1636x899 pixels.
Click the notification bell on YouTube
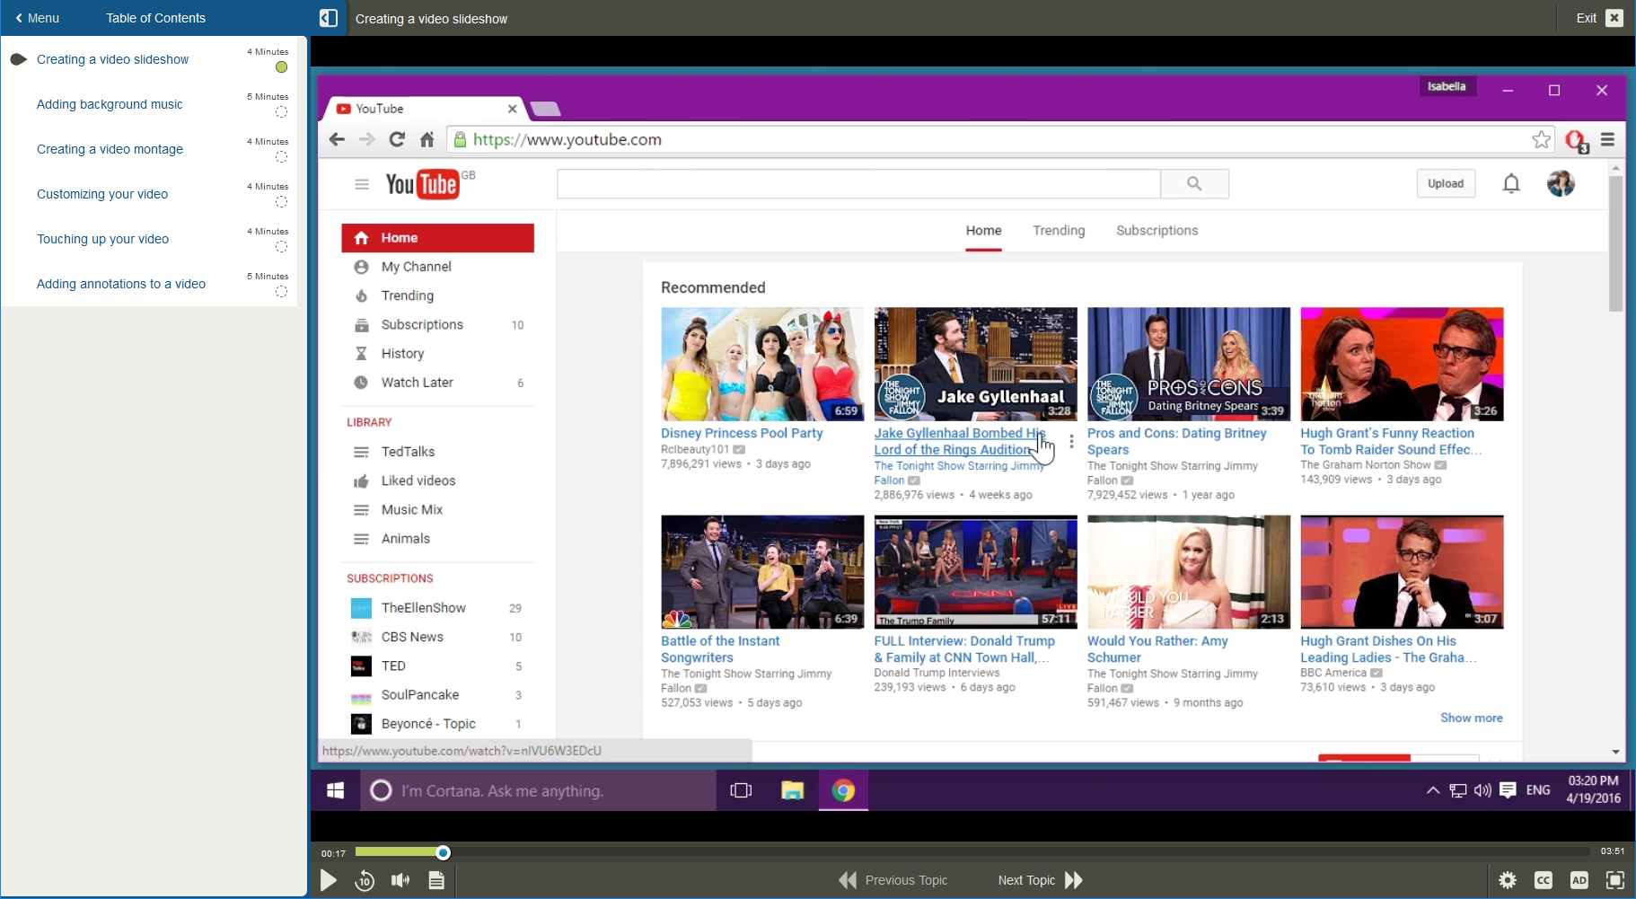pos(1511,183)
